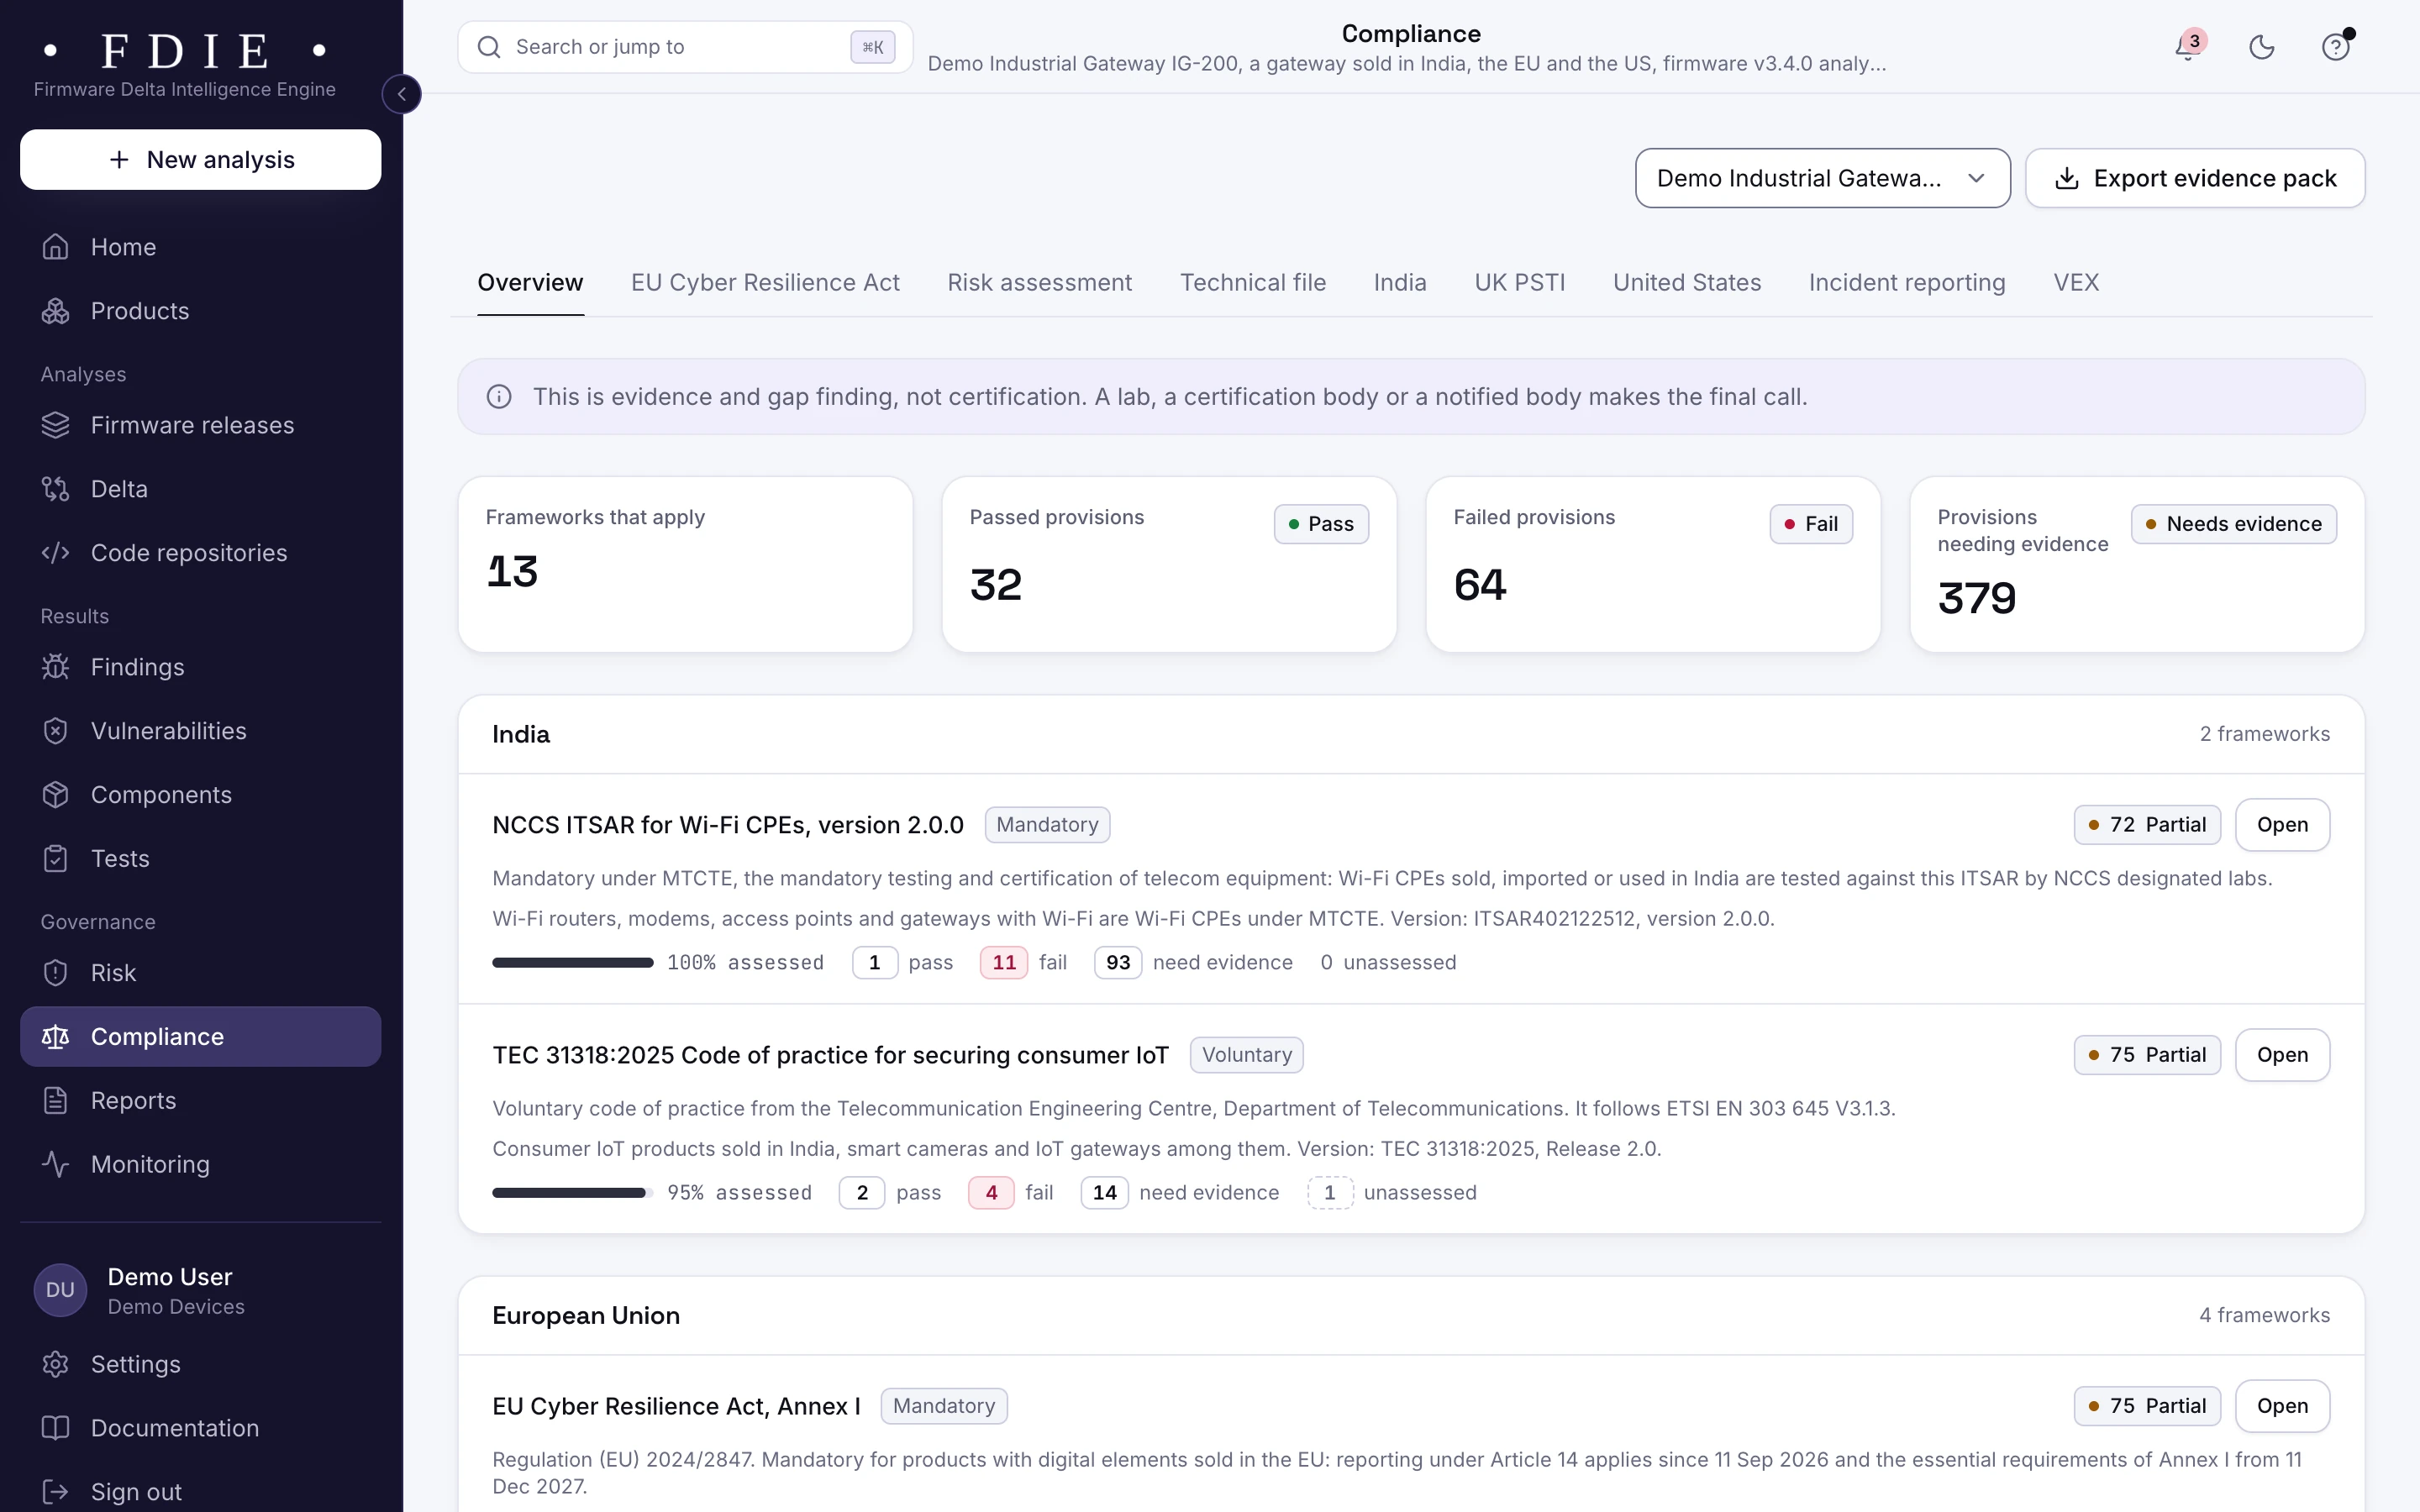Click the Needs evidence status badge
2420x1512 pixels.
2233,524
